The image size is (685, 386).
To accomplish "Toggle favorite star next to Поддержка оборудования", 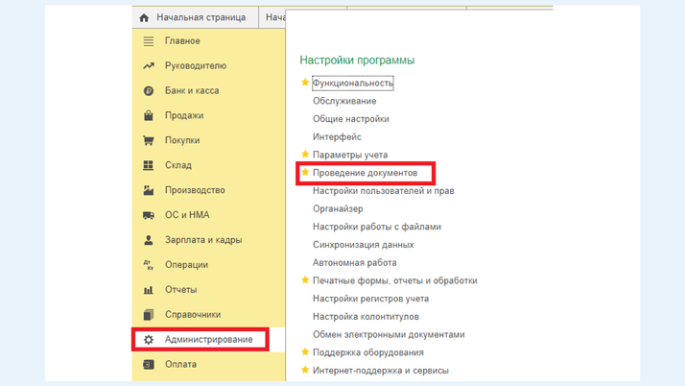I will coord(305,351).
